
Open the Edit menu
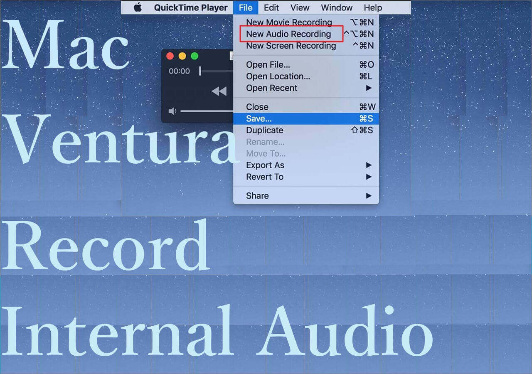pos(271,7)
